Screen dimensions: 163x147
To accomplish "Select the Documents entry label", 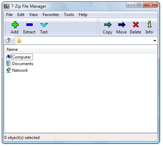I will tap(23, 64).
